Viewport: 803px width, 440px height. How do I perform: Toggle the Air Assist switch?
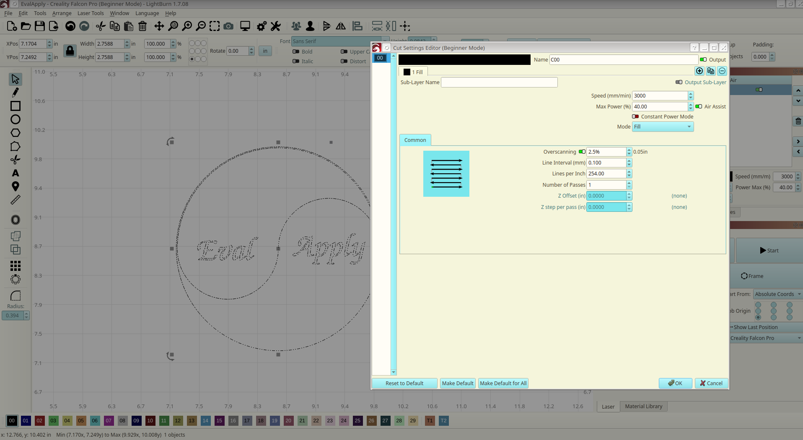coord(699,107)
